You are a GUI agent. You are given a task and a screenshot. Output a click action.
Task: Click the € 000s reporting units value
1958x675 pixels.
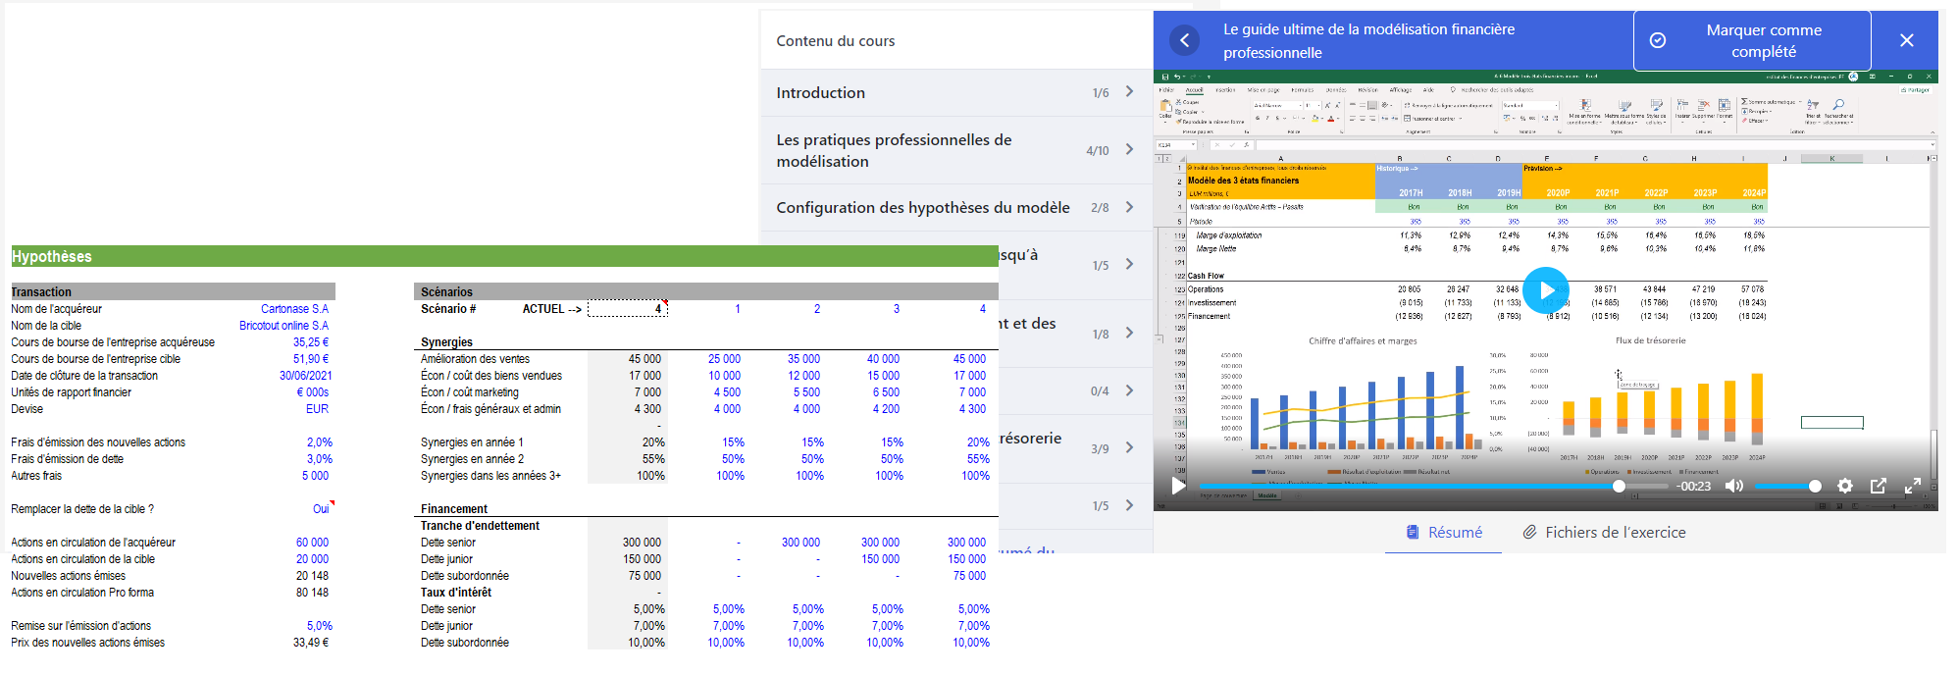(x=313, y=391)
